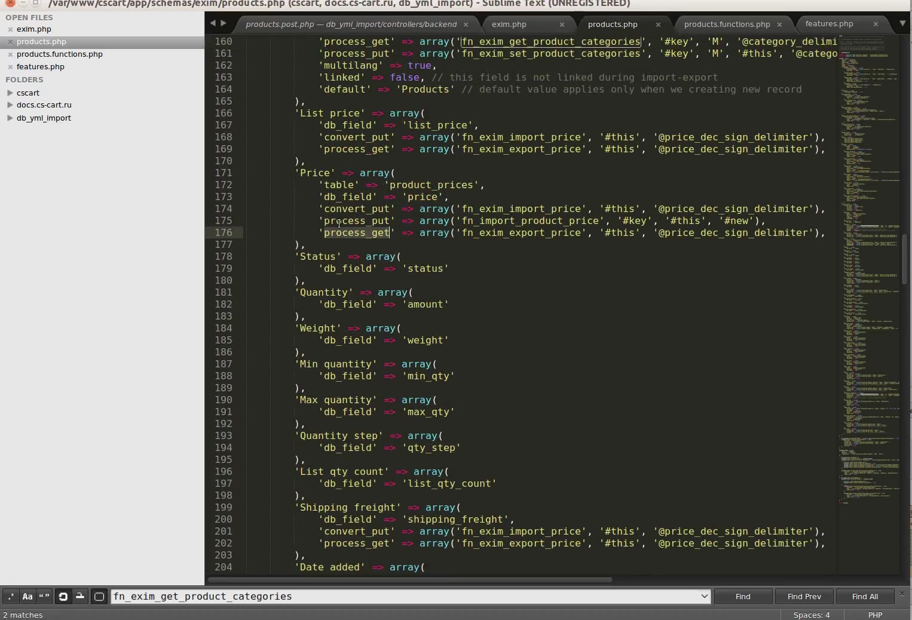Navigate tabs left with arrow
The image size is (912, 620).
point(212,23)
